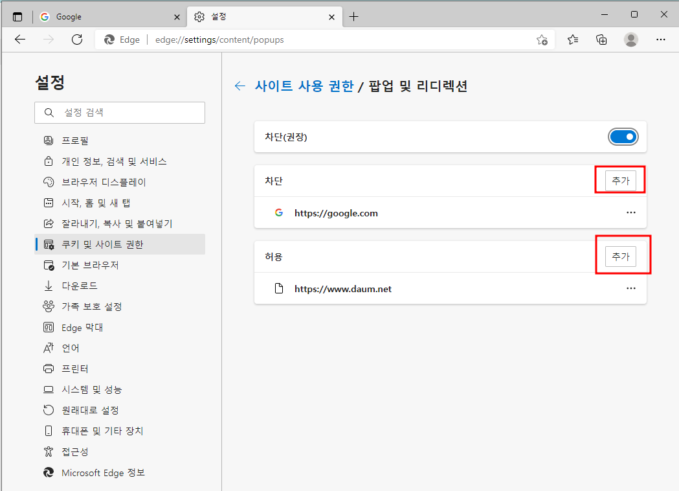Click 추가 in the 차단 section
Screen dimensions: 679x491
tap(619, 181)
